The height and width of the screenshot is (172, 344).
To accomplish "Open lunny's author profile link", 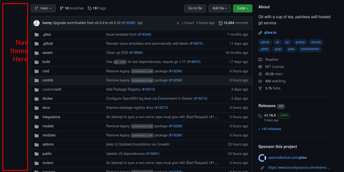I will click(x=47, y=23).
